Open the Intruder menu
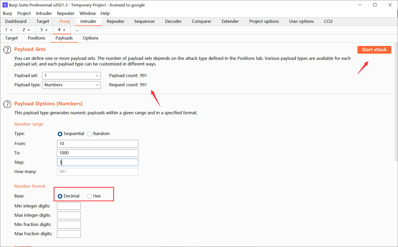Viewport: 398px width, 247px height. (44, 13)
